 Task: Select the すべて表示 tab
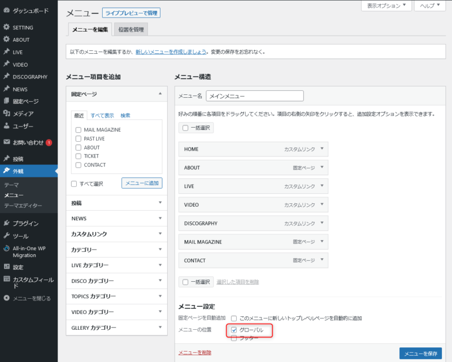coord(102,116)
